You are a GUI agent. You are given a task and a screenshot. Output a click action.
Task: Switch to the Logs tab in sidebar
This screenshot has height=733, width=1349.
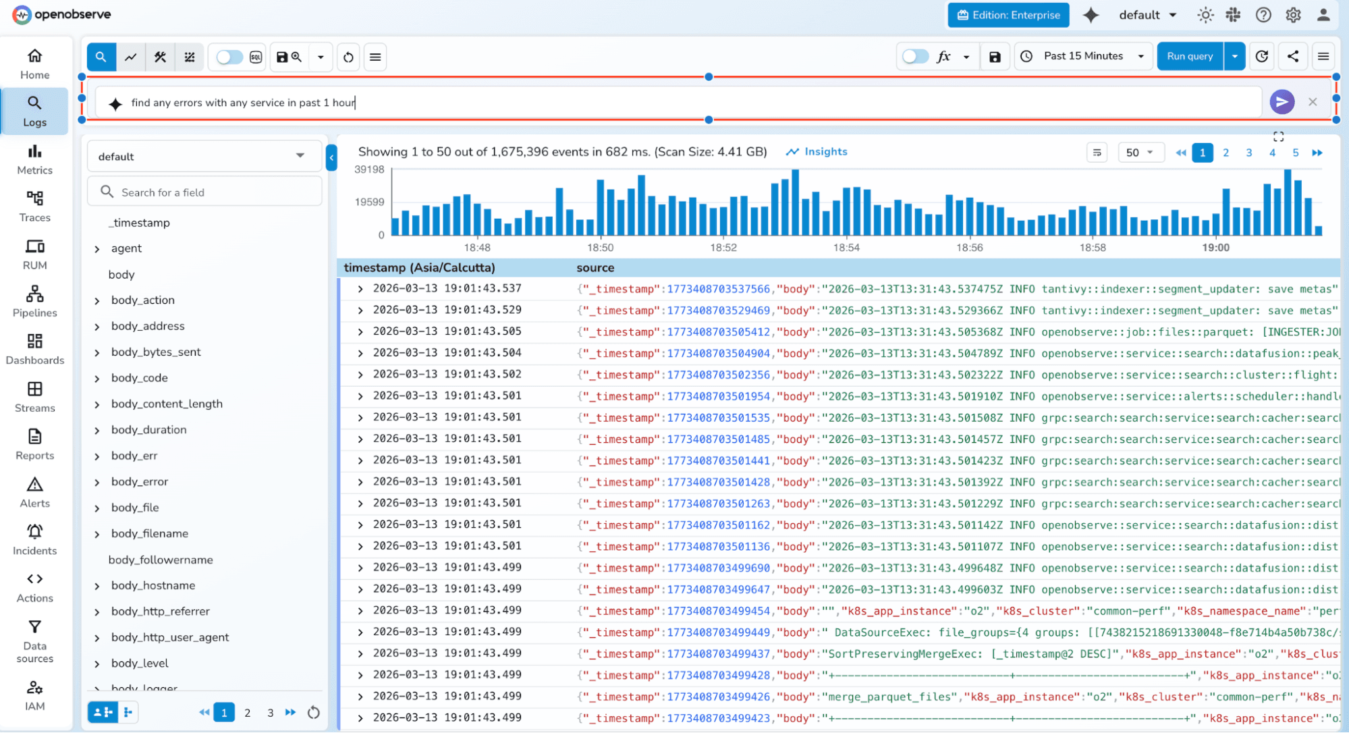pos(34,110)
